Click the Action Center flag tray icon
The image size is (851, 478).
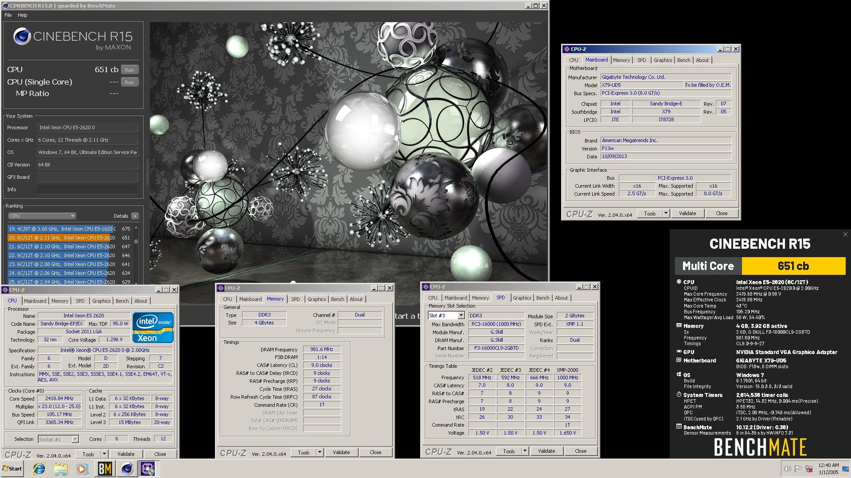click(798, 469)
